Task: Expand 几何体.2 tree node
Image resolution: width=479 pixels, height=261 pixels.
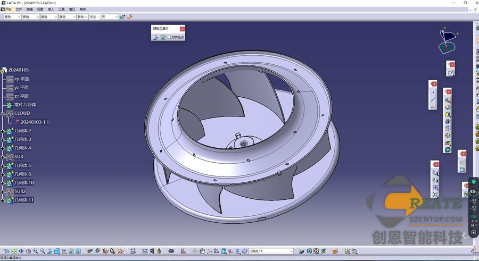Action: (3, 131)
